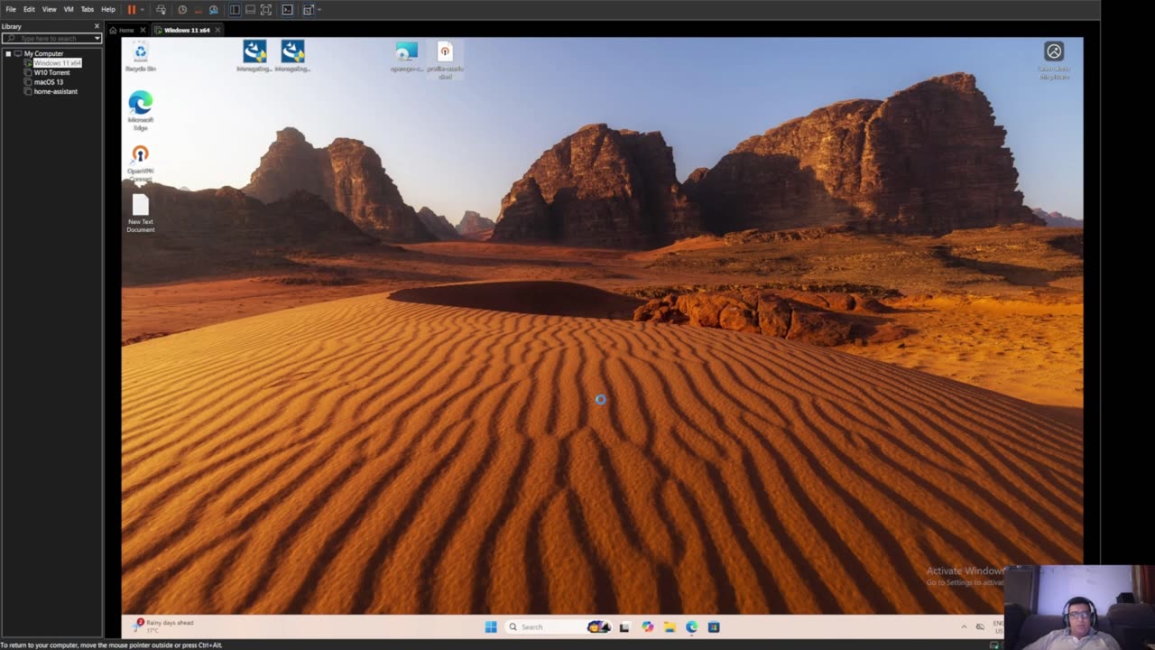This screenshot has width=1155, height=650.
Task: Select the Microsoft Edge desktop shortcut
Action: pos(141,111)
